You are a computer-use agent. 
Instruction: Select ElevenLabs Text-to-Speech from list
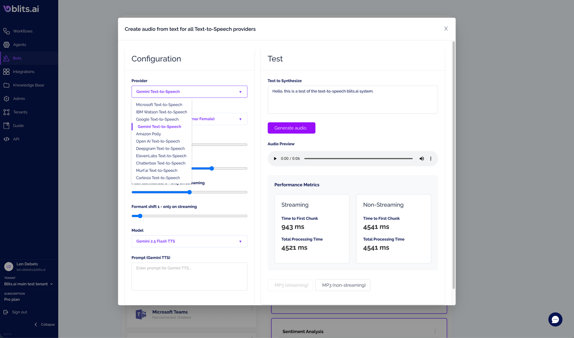[x=161, y=156]
